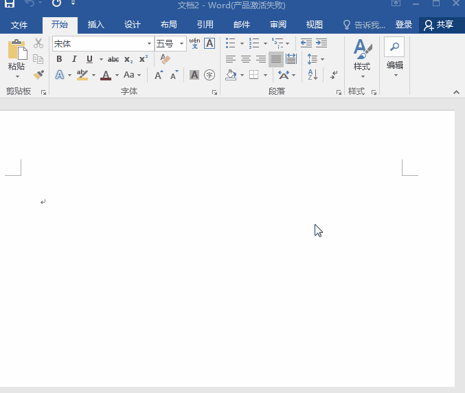The height and width of the screenshot is (393, 465).
Task: Switch to the 布局 Layout tab
Action: pyautogui.click(x=169, y=25)
